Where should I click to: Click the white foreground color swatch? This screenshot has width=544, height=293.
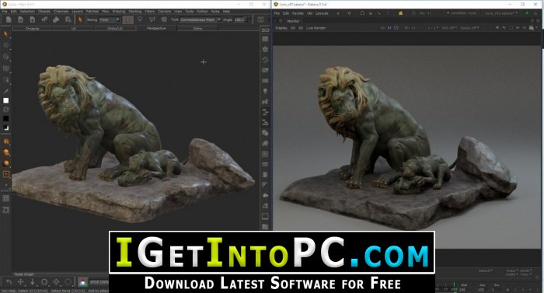(6, 101)
